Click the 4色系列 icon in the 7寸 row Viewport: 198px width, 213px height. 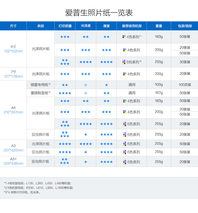125,74
